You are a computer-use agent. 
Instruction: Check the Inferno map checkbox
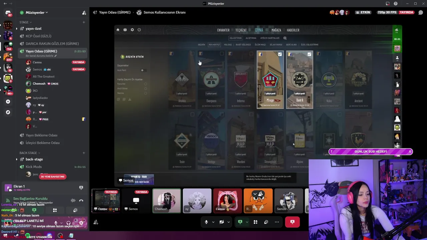[x=251, y=54]
